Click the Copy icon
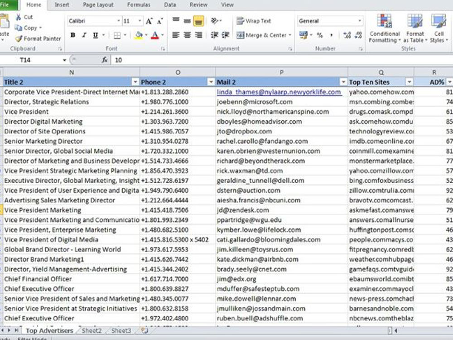The image size is (453, 340). [19, 28]
